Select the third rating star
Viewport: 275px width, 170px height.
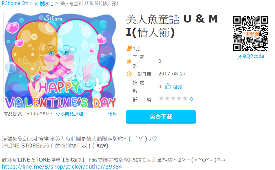(173, 99)
